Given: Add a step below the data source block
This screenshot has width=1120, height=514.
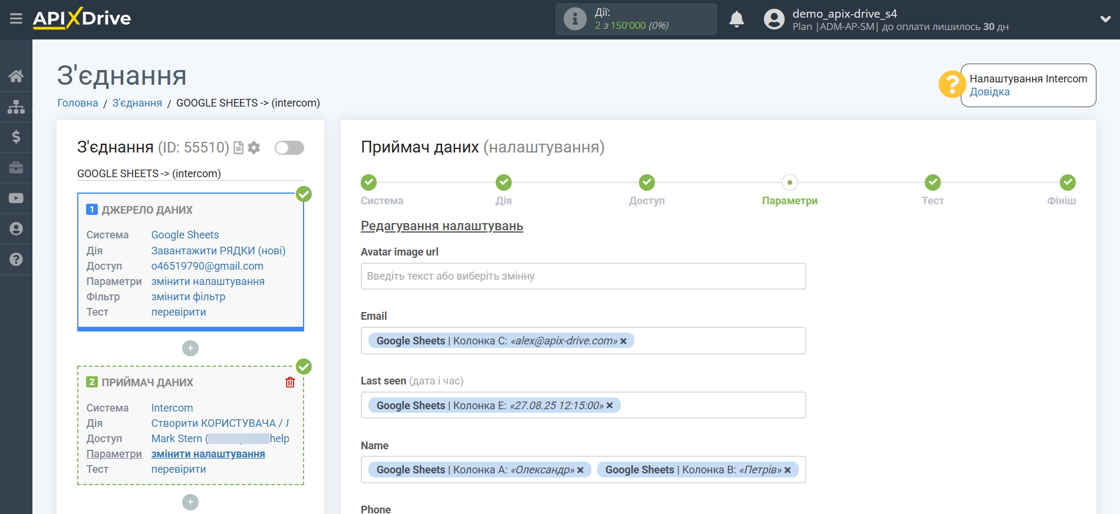Looking at the screenshot, I should pos(190,349).
